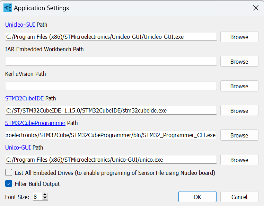Open the Unicleo-GUI hyperlink
Viewport: 264px width, 206px height.
coord(20,25)
